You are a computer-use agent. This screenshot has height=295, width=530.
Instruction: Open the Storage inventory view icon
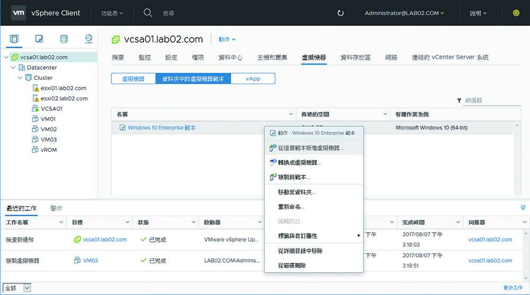pyautogui.click(x=64, y=39)
